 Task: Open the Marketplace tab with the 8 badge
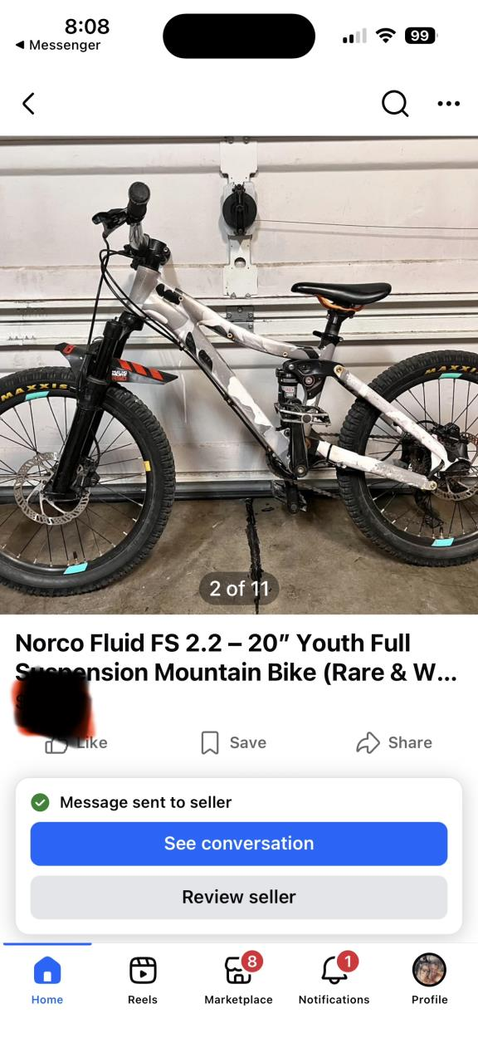(x=239, y=980)
